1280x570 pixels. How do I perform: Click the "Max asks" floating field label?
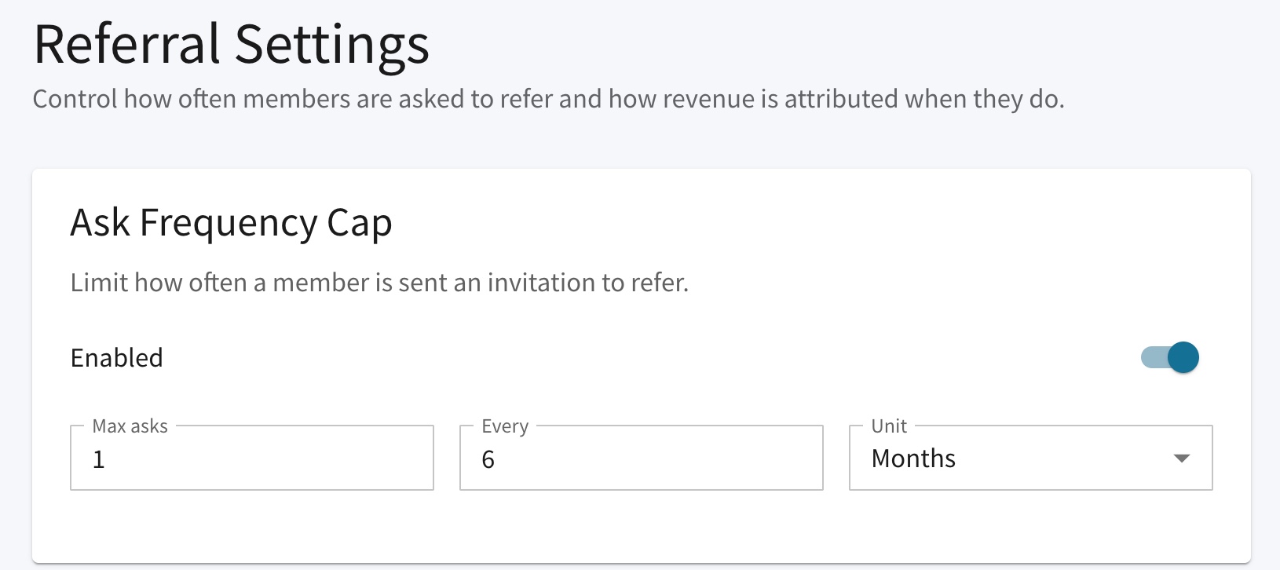(130, 426)
